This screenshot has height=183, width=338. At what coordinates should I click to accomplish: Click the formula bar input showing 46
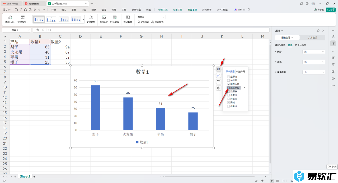point(158,30)
